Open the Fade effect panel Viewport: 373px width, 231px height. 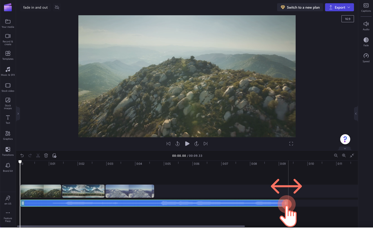(x=366, y=41)
